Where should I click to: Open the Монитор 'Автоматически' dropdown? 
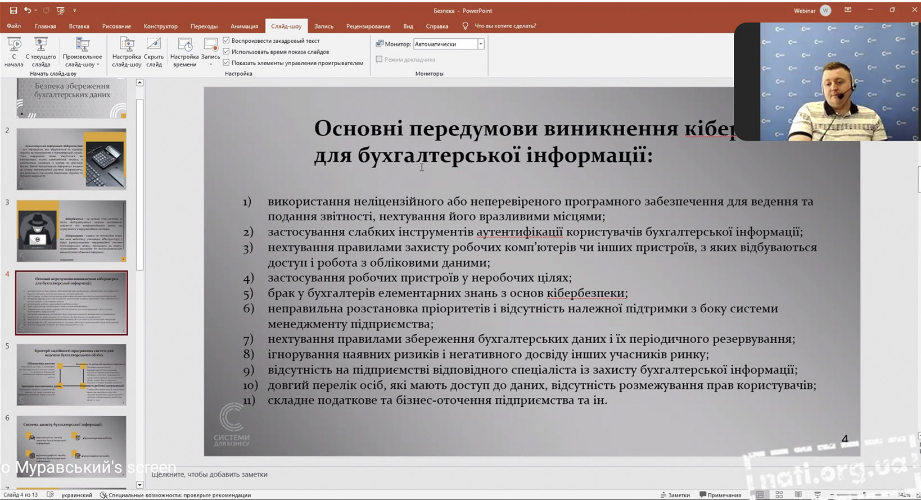click(481, 44)
